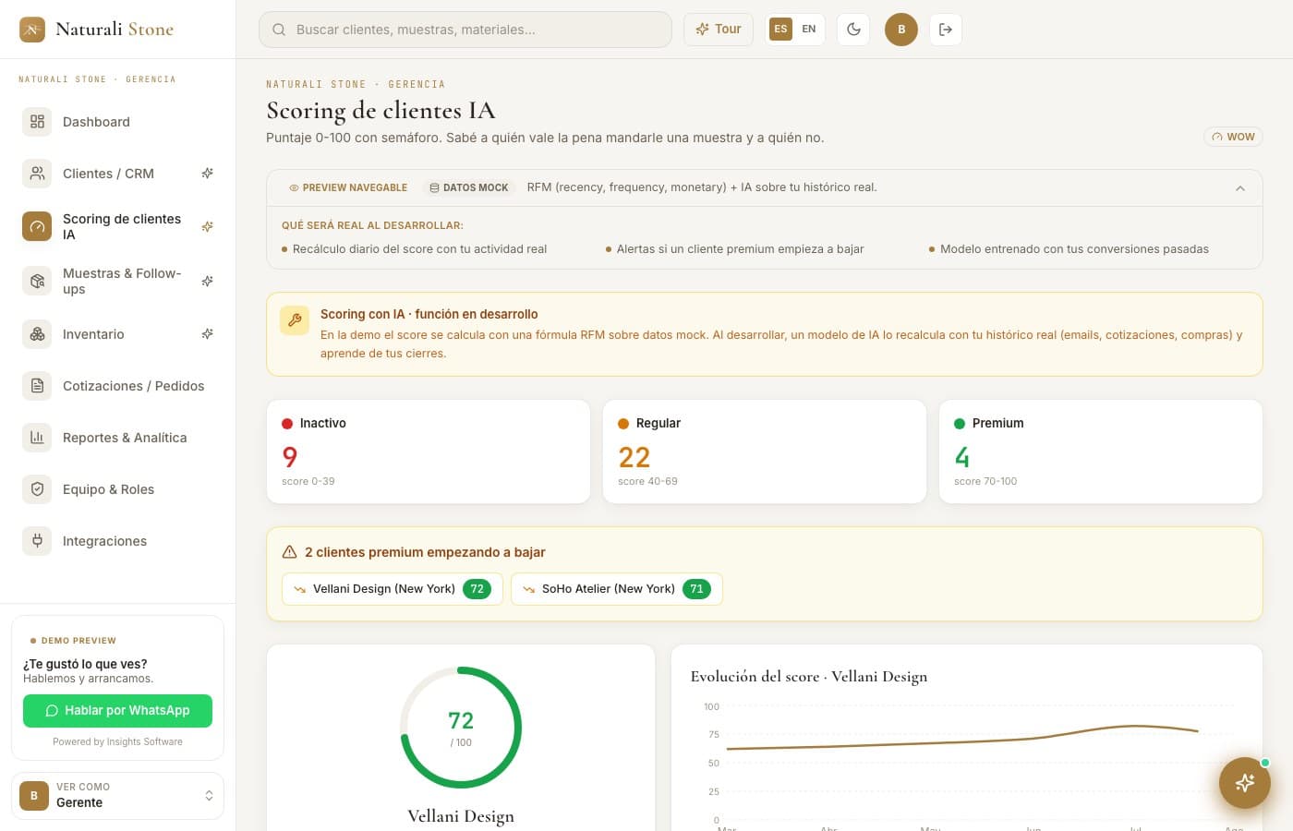Screen dimensions: 1293x831
Task: Open the Regular score 40-69 card
Action: (x=765, y=452)
